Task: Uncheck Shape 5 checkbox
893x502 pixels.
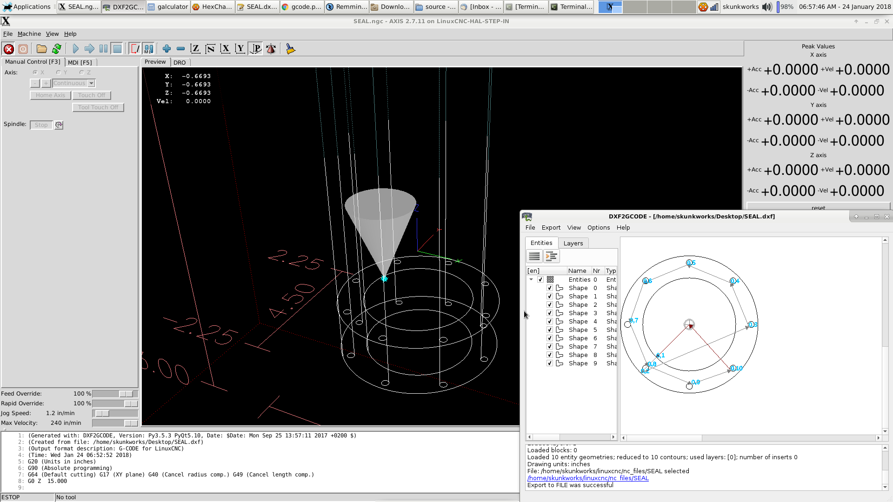Action: (x=550, y=330)
